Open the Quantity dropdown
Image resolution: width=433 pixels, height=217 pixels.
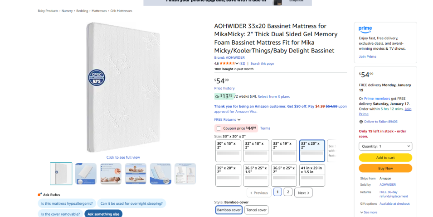pos(385,146)
